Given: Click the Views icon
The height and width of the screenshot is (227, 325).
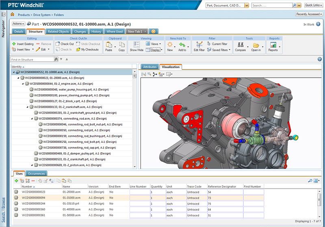Looking at the screenshot, I should 148,44.
